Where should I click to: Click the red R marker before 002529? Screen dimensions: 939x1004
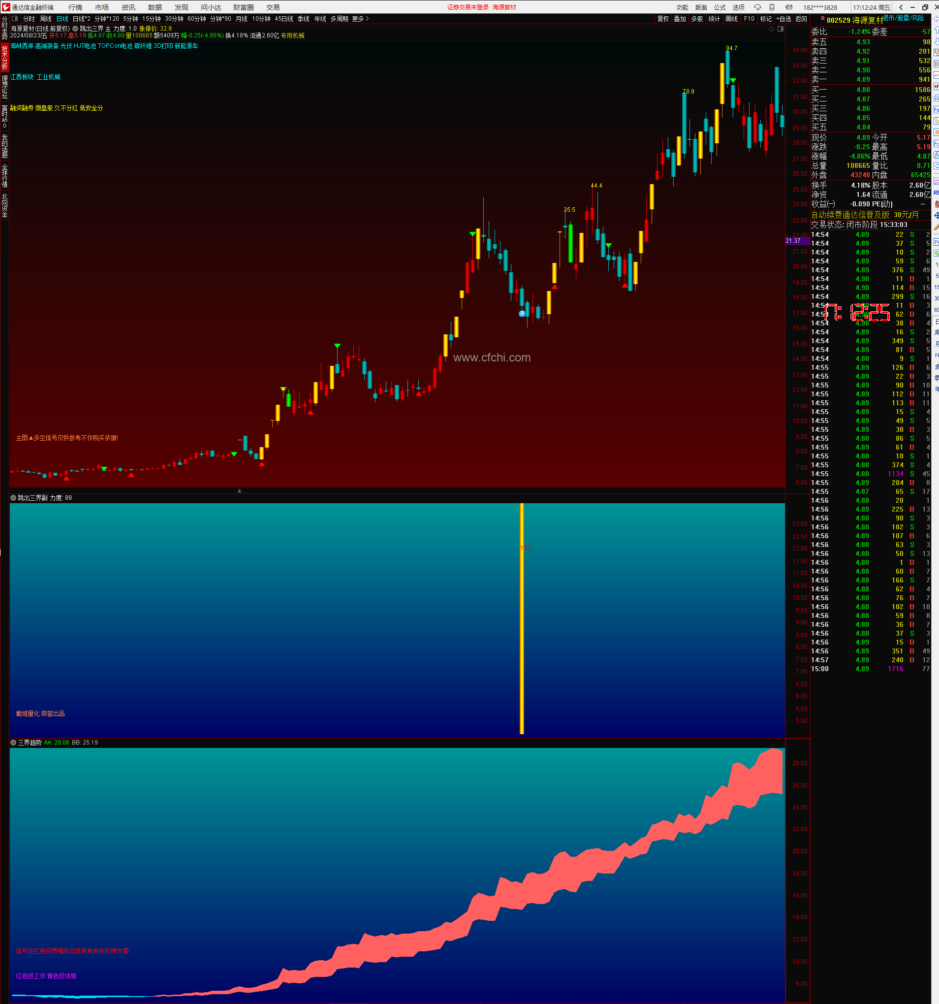[x=823, y=19]
